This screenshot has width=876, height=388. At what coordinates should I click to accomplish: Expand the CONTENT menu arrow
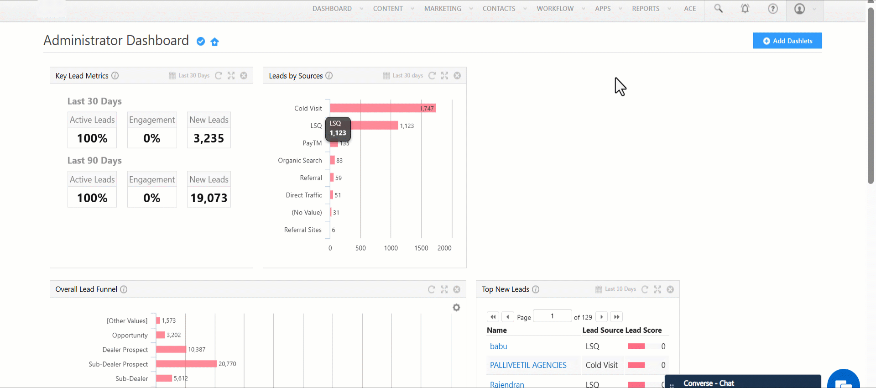click(x=412, y=9)
